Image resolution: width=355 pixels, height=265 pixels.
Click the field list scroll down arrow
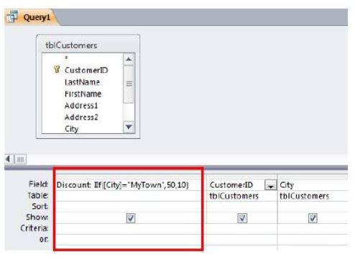pyautogui.click(x=129, y=127)
